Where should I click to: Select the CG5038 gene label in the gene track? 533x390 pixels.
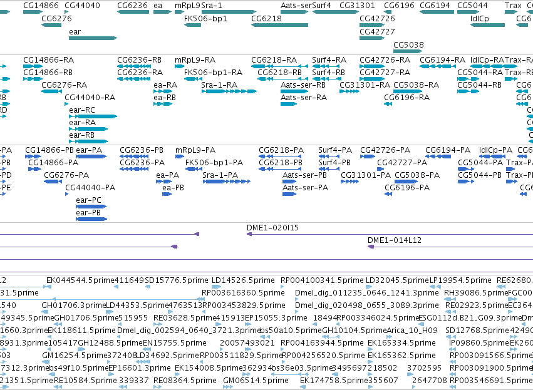click(x=408, y=45)
